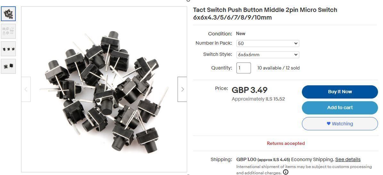The image size is (383, 175).
Task: Expand the Switch Style dropdown
Action: [268, 54]
